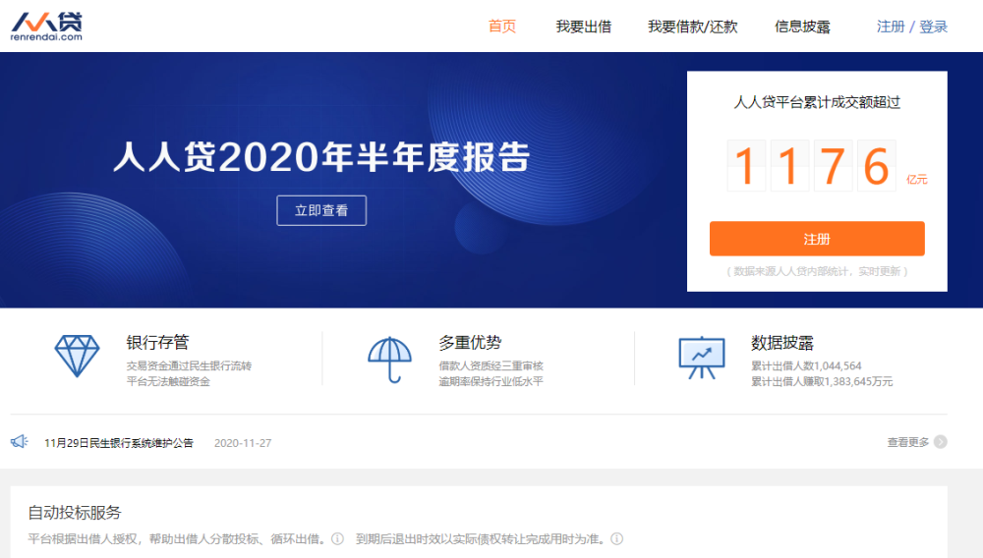Viewport: 983px width, 558px height.
Task: Click the chart board icon for 数据披露
Action: (702, 358)
